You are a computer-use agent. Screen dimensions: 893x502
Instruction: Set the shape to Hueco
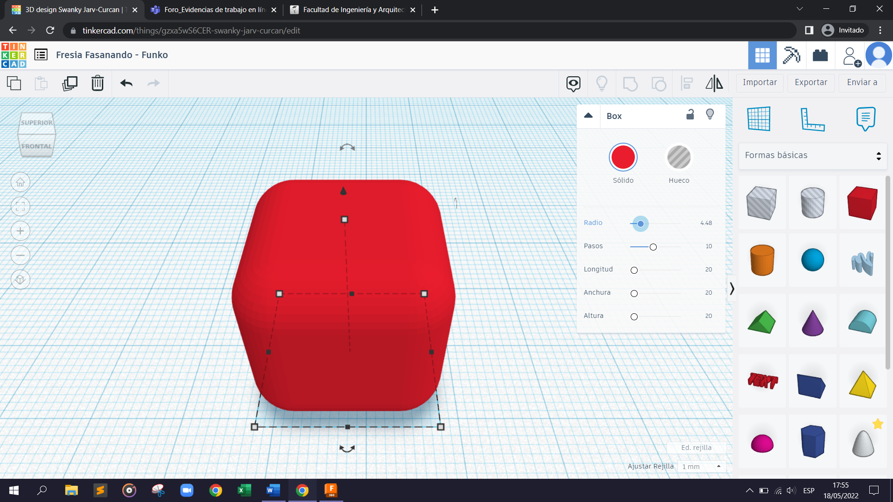[679, 158]
